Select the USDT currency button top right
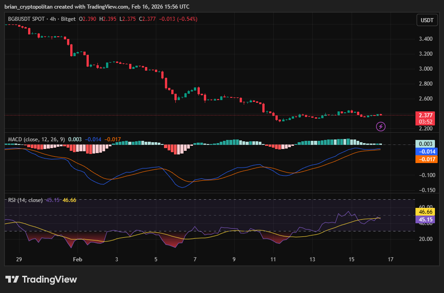The height and width of the screenshot is (293, 444). click(x=427, y=20)
